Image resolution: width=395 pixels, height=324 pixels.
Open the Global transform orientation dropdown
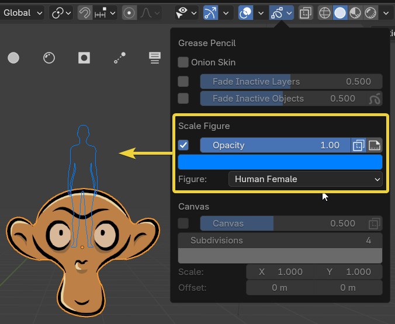pos(22,13)
